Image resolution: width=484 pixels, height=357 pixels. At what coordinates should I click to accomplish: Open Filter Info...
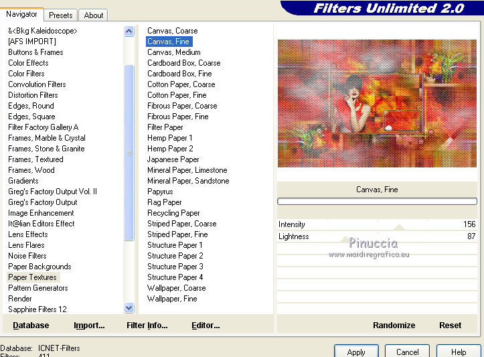coord(147,326)
